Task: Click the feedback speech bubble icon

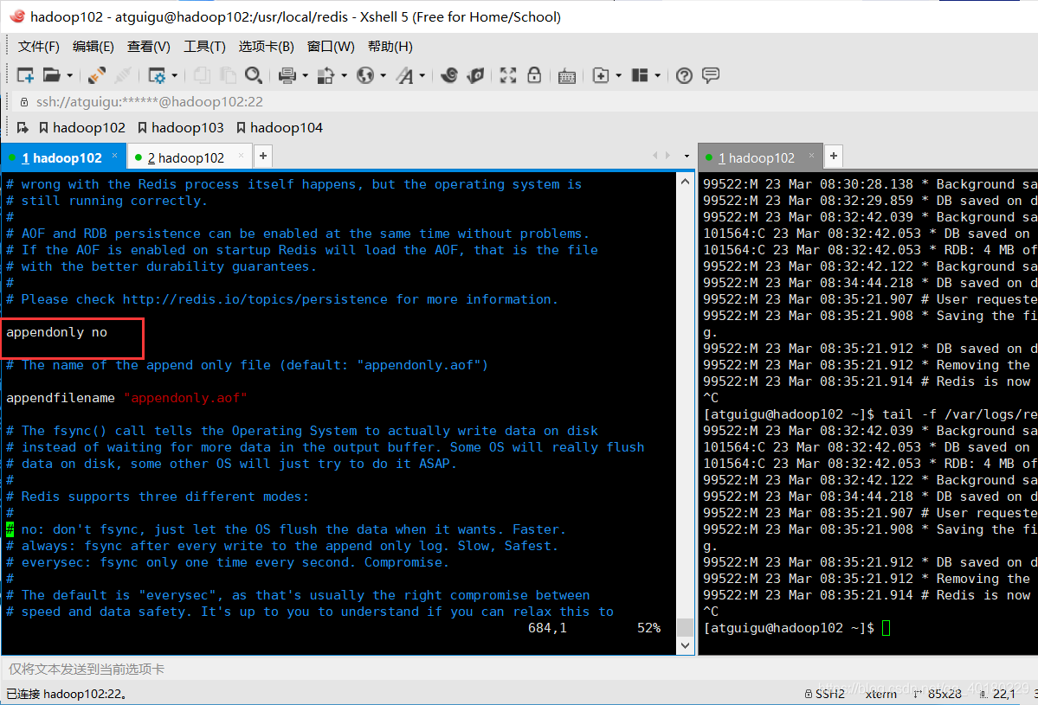Action: (711, 75)
